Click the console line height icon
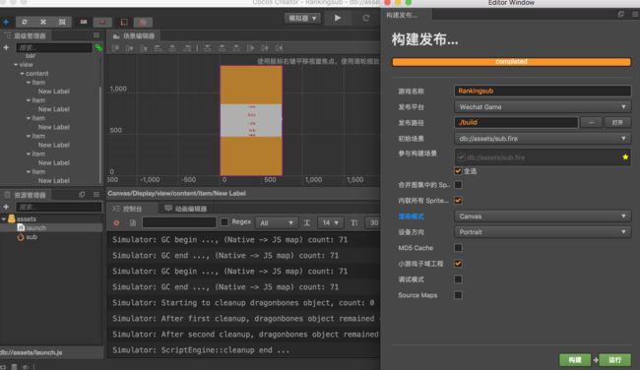640x370 pixels. pyautogui.click(x=353, y=222)
